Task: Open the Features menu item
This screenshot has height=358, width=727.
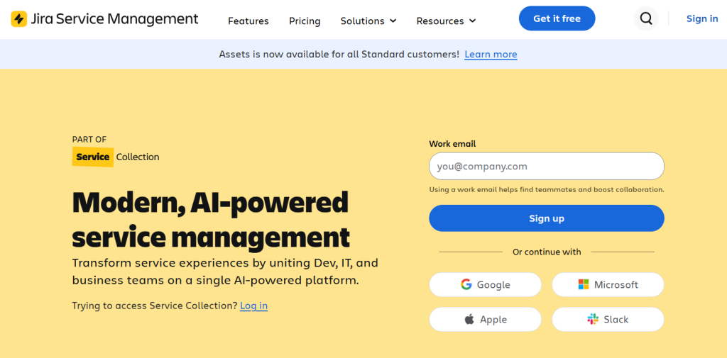Action: [248, 21]
